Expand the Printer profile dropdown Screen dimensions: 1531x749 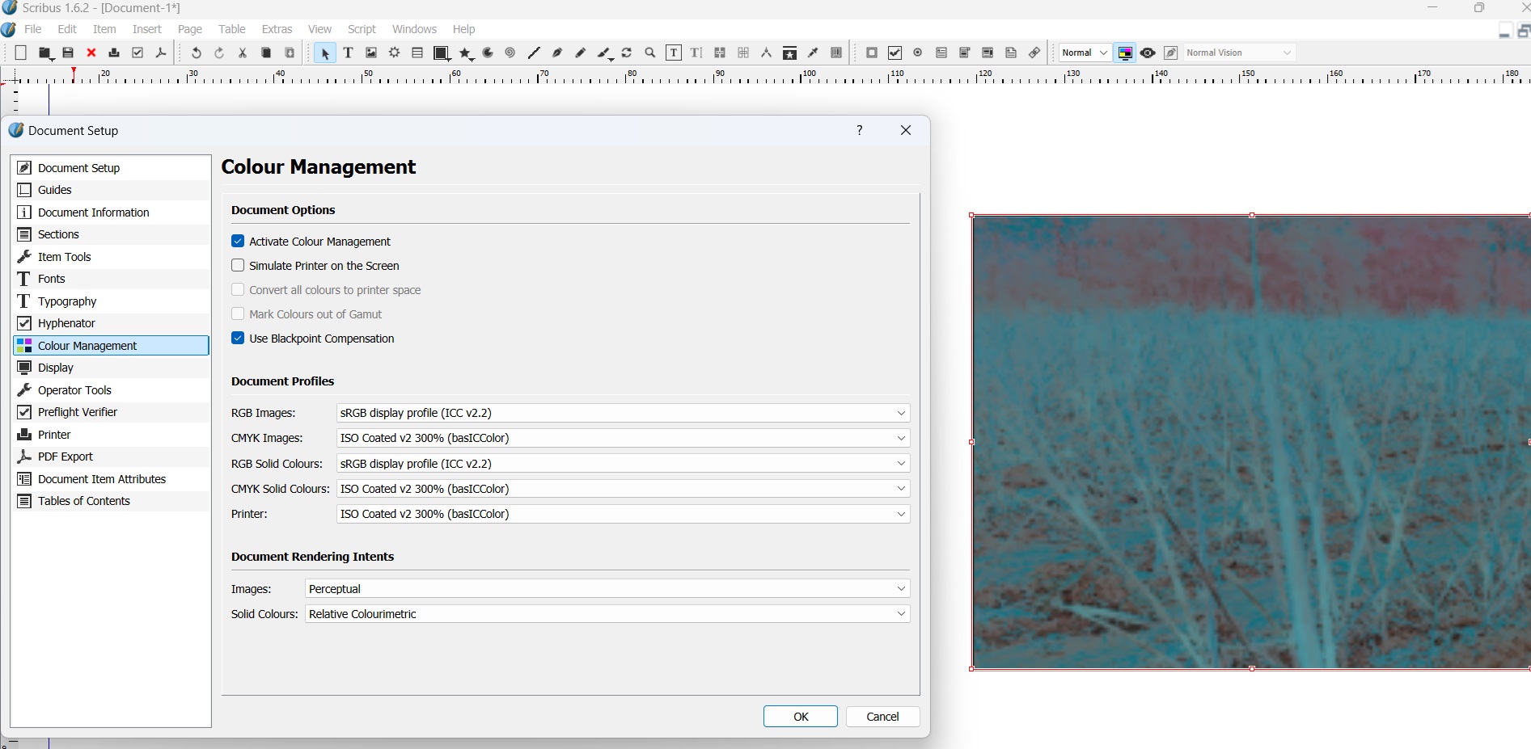(x=623, y=514)
